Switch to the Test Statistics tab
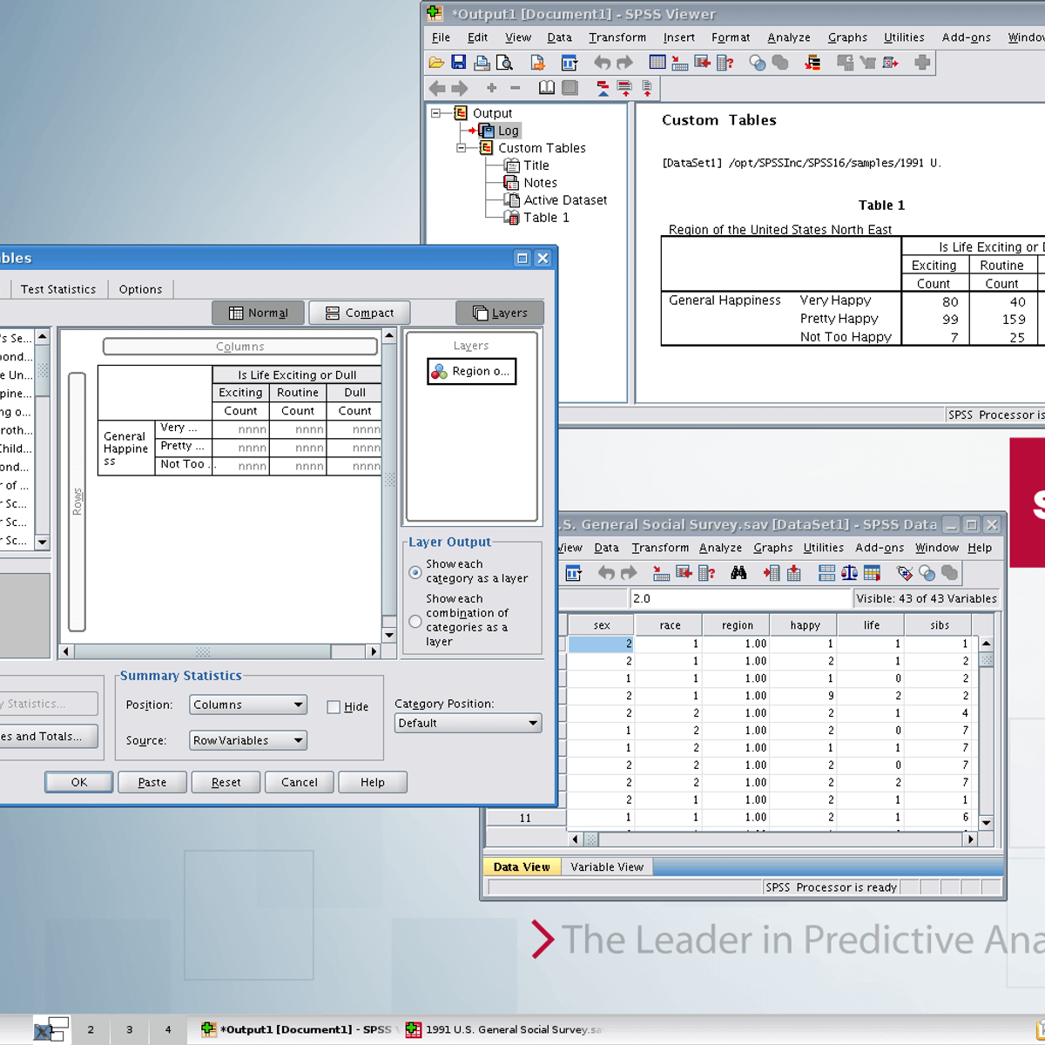Image resolution: width=1045 pixels, height=1045 pixels. 58,289
